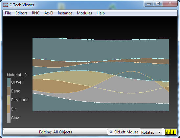This screenshot has height=138, width=180.
Task: Open the Rotates mouse mode dropdown
Action: pos(151,132)
